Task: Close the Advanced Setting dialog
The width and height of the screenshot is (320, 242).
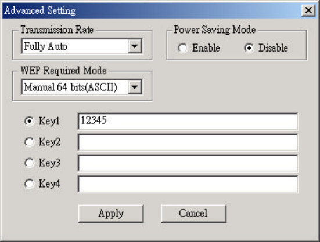Action: point(308,10)
